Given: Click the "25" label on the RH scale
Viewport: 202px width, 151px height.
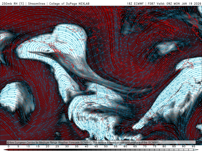Looking at the screenshot, I should 57,146.
